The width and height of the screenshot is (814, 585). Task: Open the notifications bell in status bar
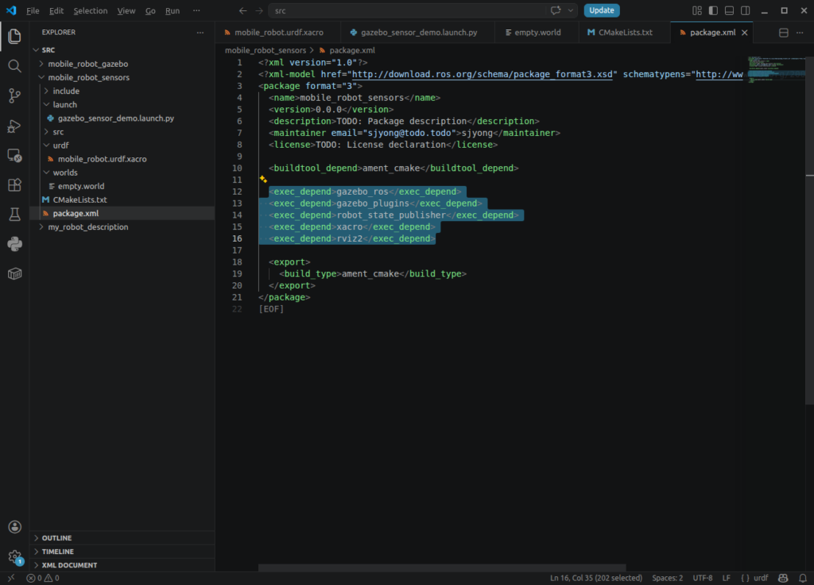point(803,578)
